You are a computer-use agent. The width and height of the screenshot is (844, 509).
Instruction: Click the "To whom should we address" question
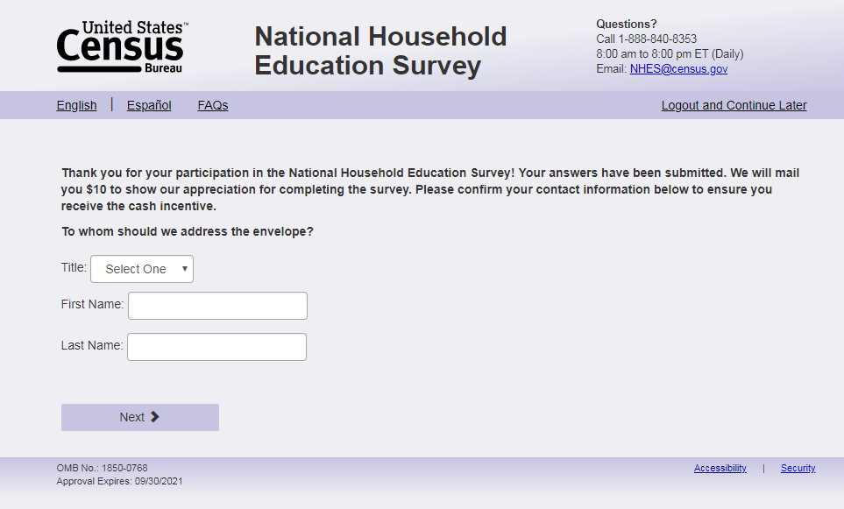(188, 232)
